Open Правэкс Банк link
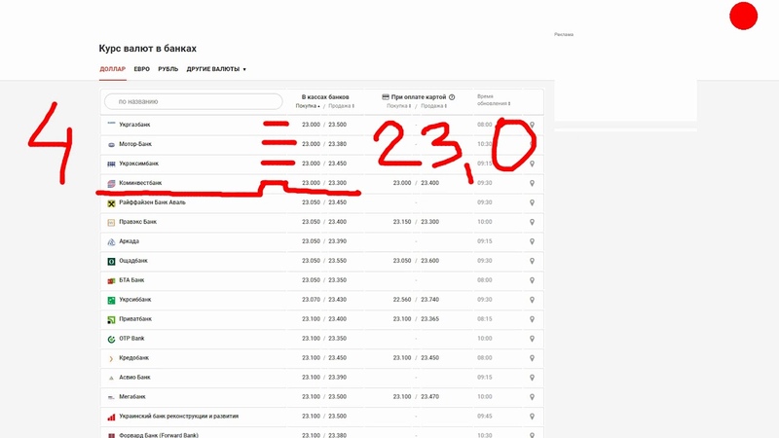The height and width of the screenshot is (438, 779). point(137,222)
